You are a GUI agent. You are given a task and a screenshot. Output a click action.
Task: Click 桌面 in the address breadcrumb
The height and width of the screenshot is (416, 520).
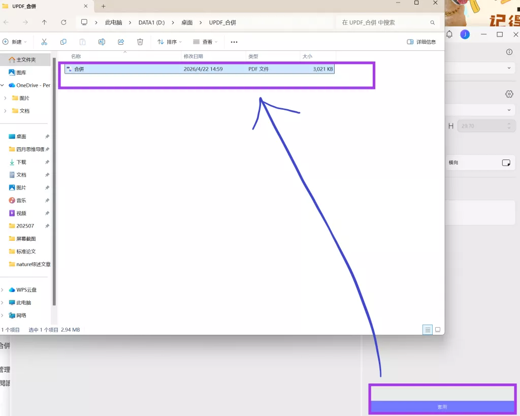(187, 22)
